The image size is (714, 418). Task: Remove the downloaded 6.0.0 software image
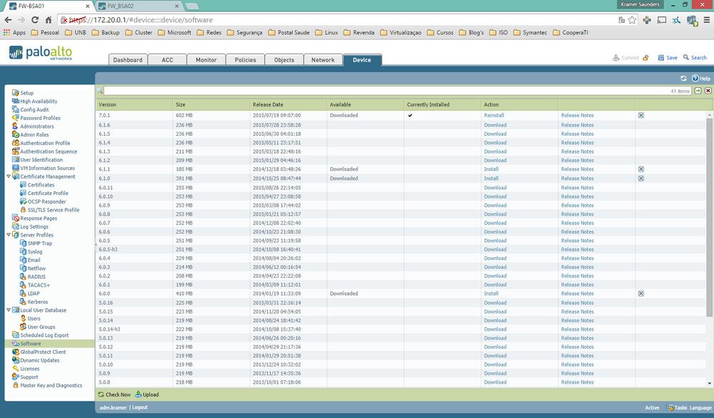[x=640, y=294]
